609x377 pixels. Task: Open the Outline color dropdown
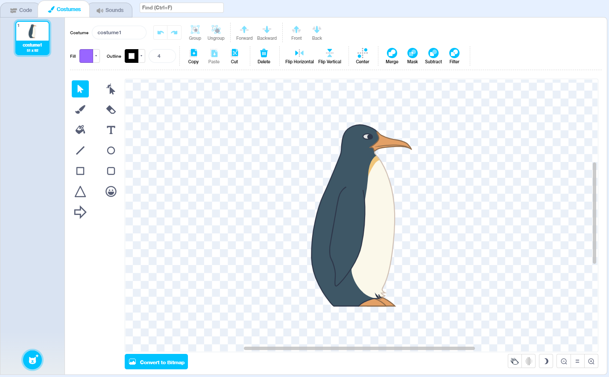[141, 56]
